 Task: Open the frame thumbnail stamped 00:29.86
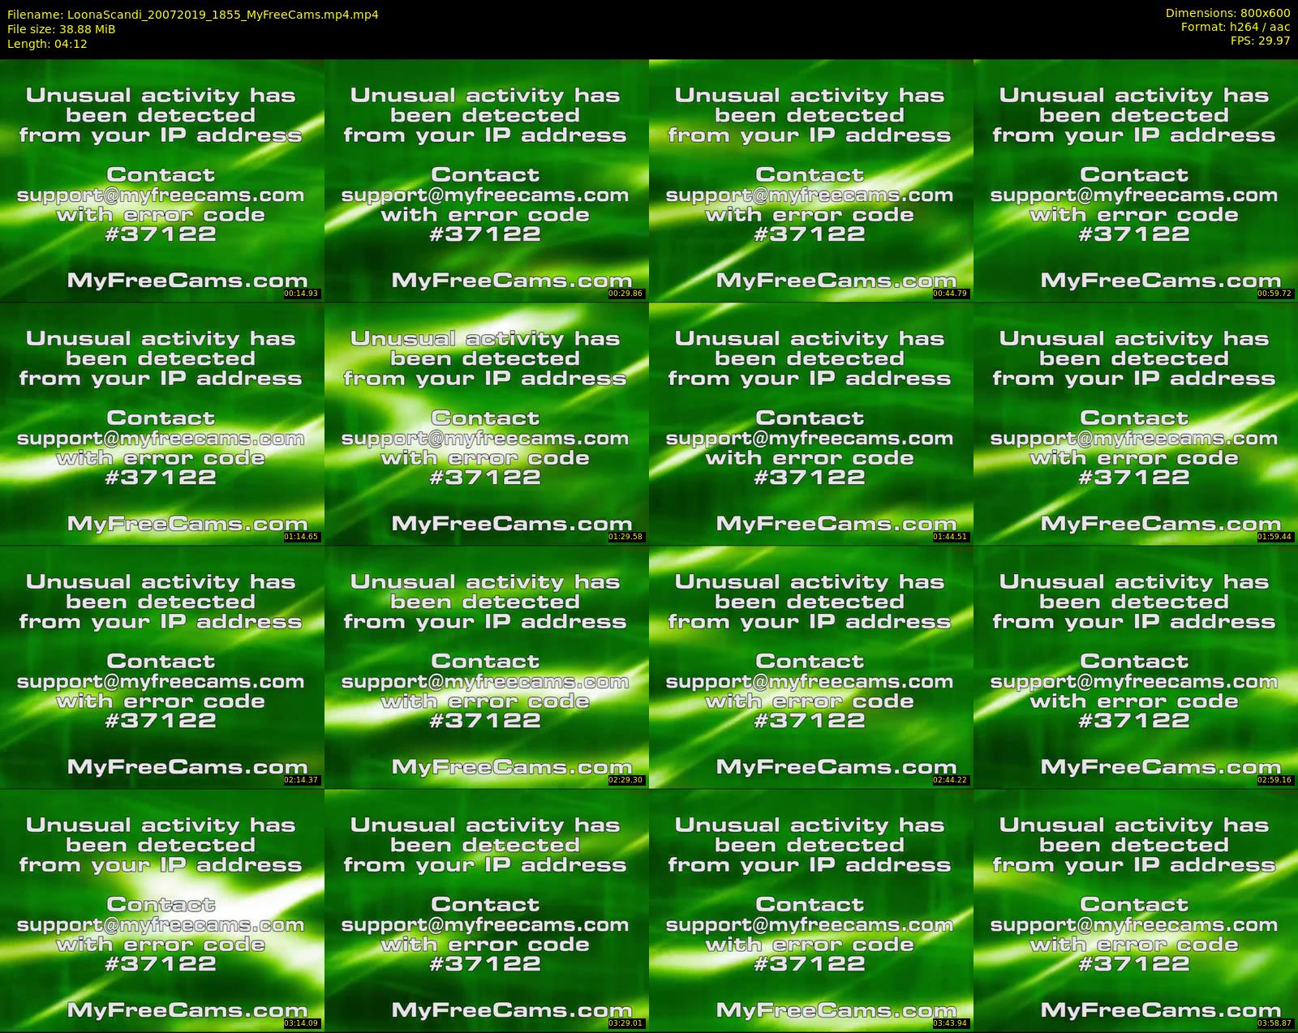[x=486, y=180]
